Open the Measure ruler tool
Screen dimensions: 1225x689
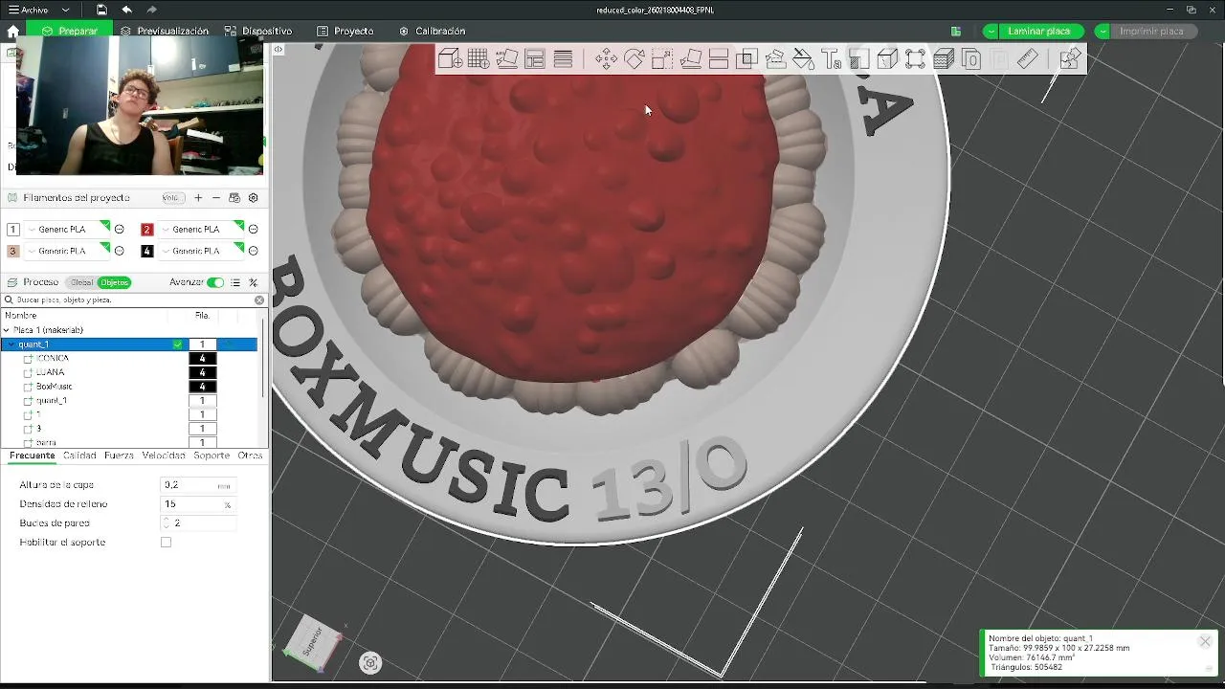click(x=1027, y=59)
